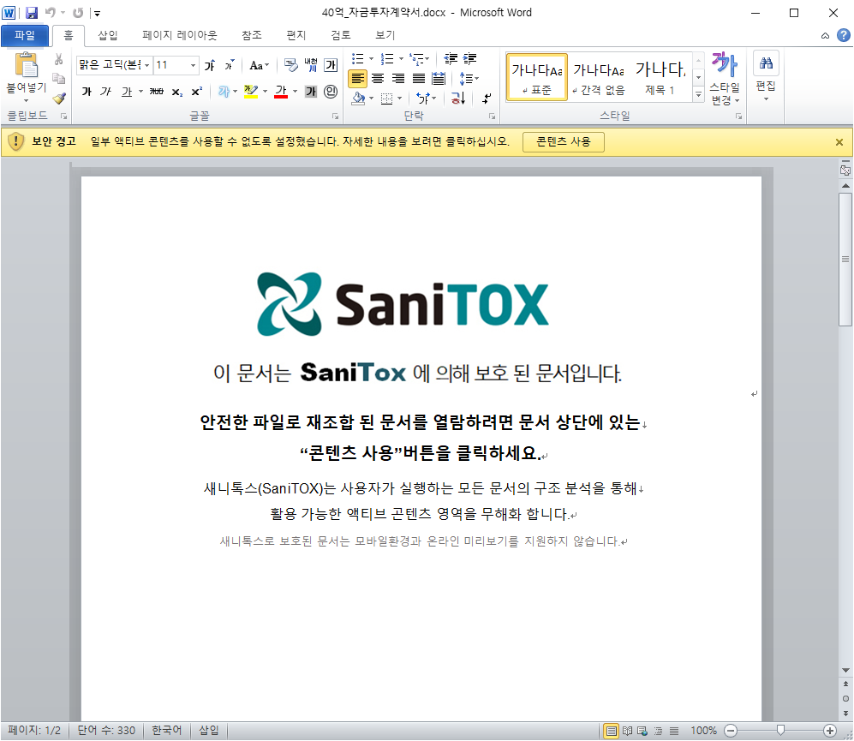Click the Save icon in quick access toolbar
854x741 pixels.
click(32, 12)
